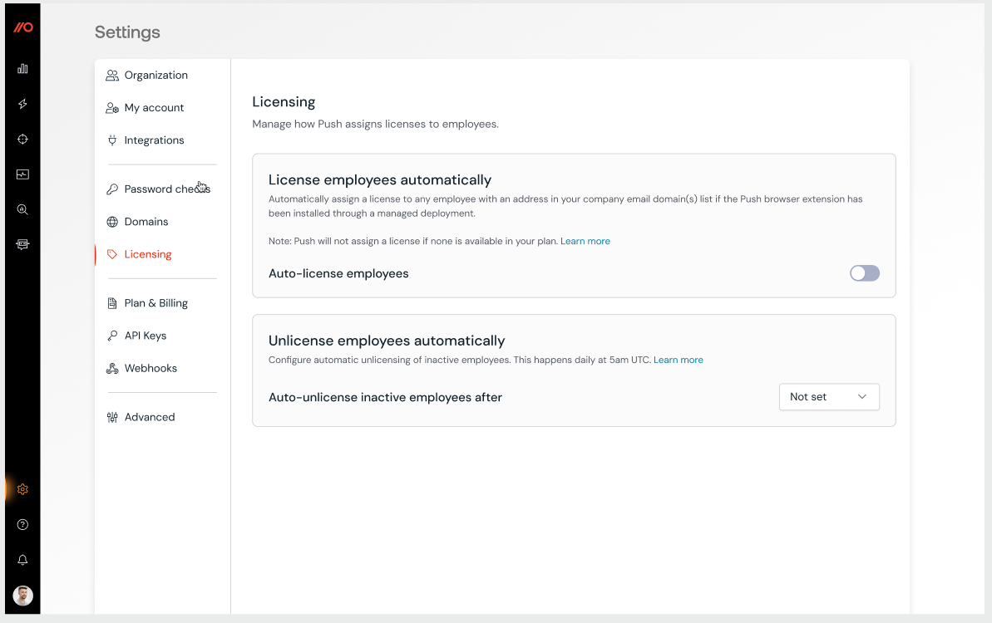
Task: Open My account settings
Action: 154,108
